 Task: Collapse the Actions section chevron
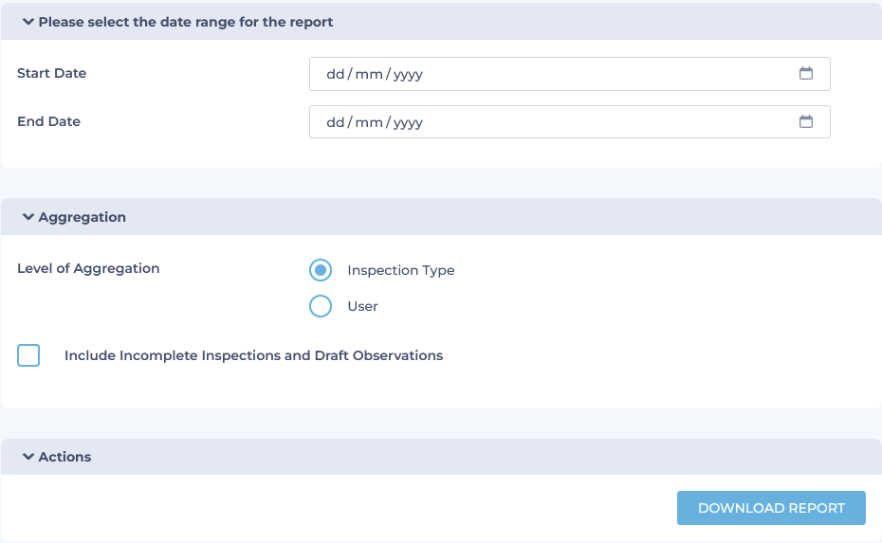(28, 457)
